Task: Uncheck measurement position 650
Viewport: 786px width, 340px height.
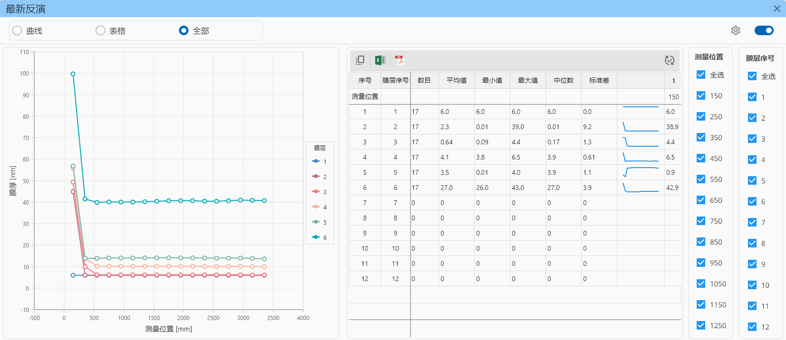Action: [x=701, y=200]
